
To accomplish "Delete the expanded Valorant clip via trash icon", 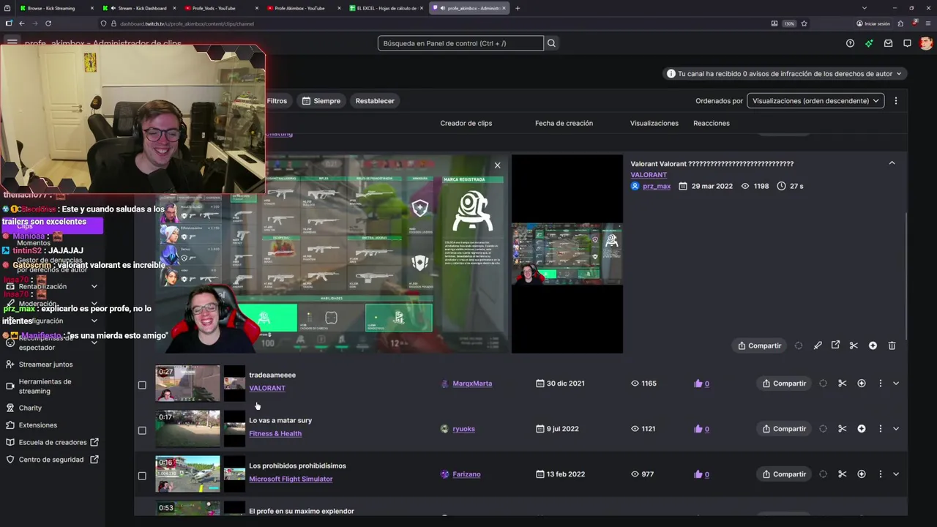I will pos(892,345).
